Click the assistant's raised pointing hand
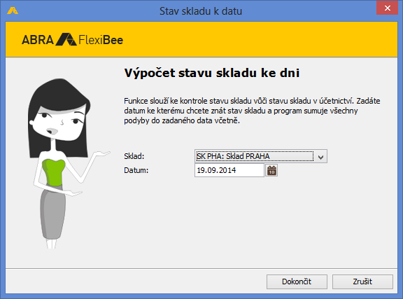Image resolution: width=403 pixels, height=299 pixels. (x=102, y=153)
